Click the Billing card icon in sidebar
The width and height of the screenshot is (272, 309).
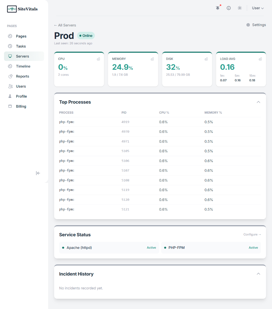pos(10,106)
